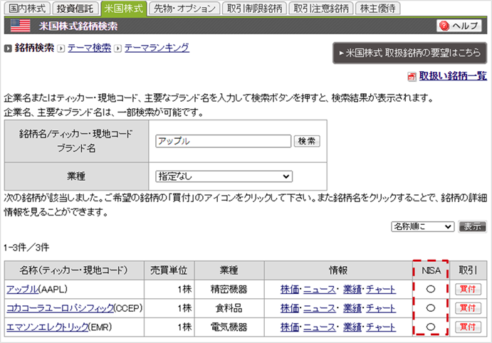492x343 pixels.
Task: Open アップル(AAPL) stock details
Action: (x=22, y=289)
